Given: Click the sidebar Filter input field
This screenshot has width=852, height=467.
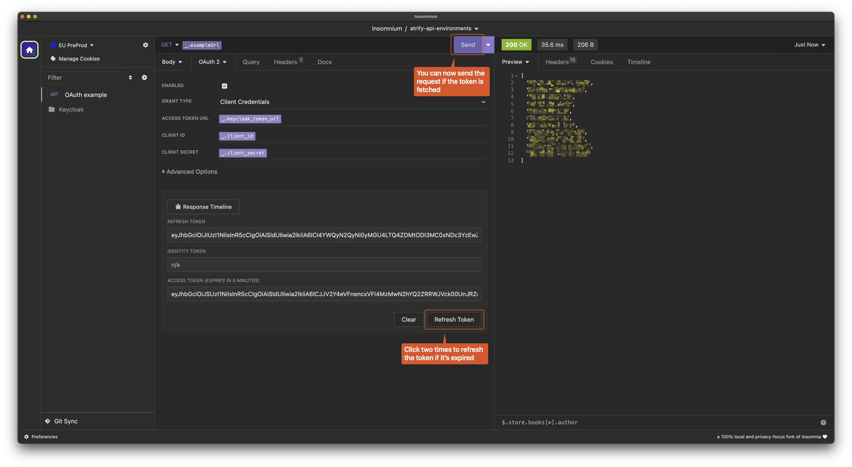Looking at the screenshot, I should coord(83,77).
